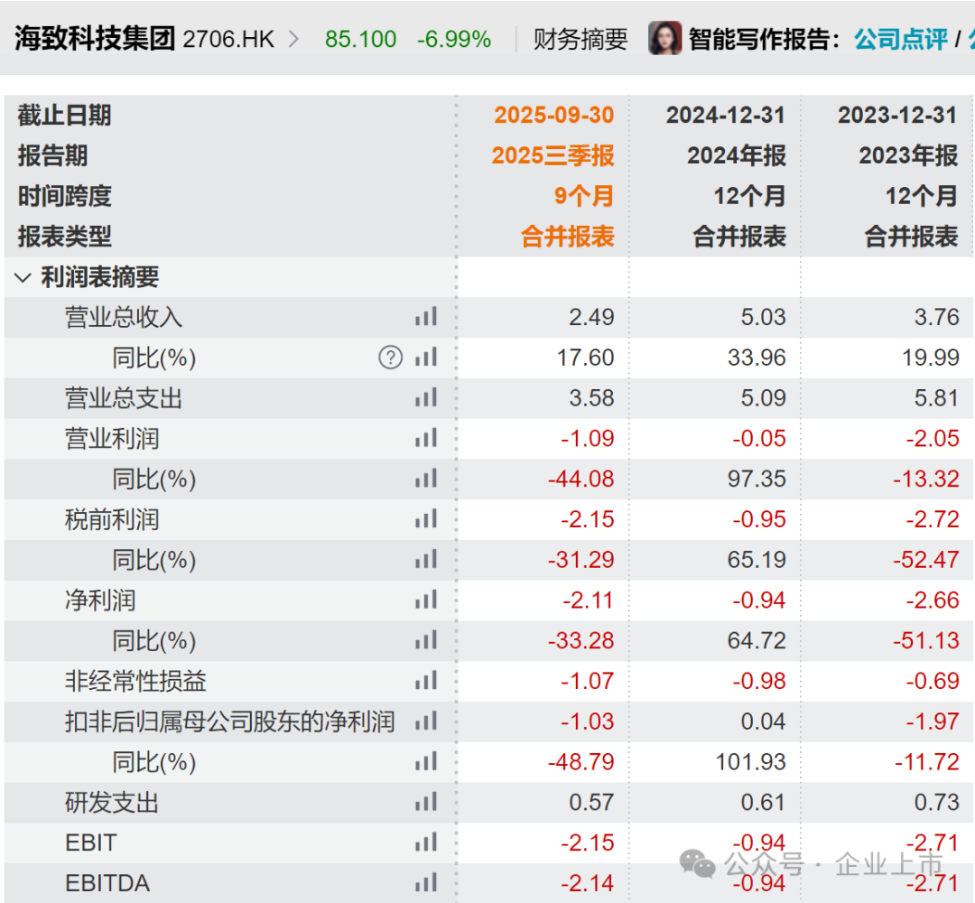Open chart icon for 税前利润 同比(%) row
Image resolution: width=975 pixels, height=903 pixels.
tap(426, 559)
